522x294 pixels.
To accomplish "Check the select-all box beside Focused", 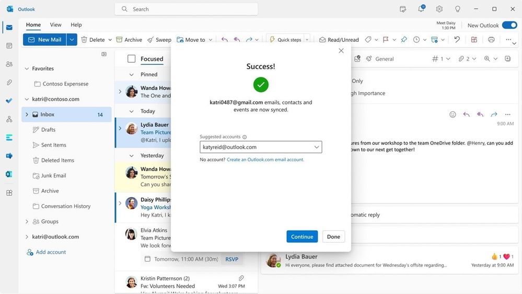I will 132,59.
